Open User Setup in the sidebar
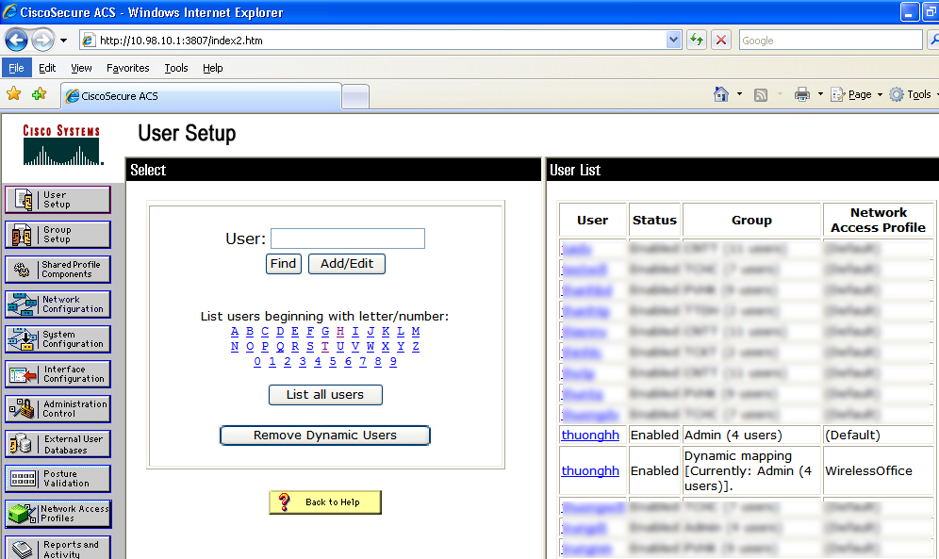This screenshot has width=939, height=559. point(58,200)
